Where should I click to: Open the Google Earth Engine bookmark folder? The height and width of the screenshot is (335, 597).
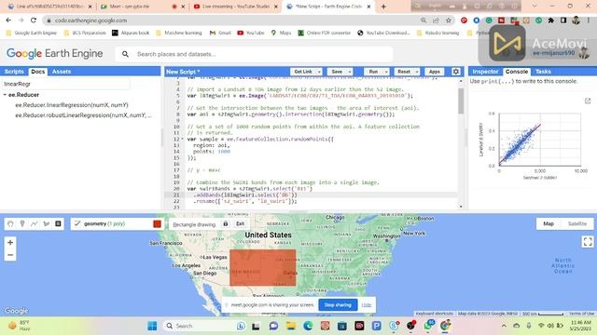32,33
